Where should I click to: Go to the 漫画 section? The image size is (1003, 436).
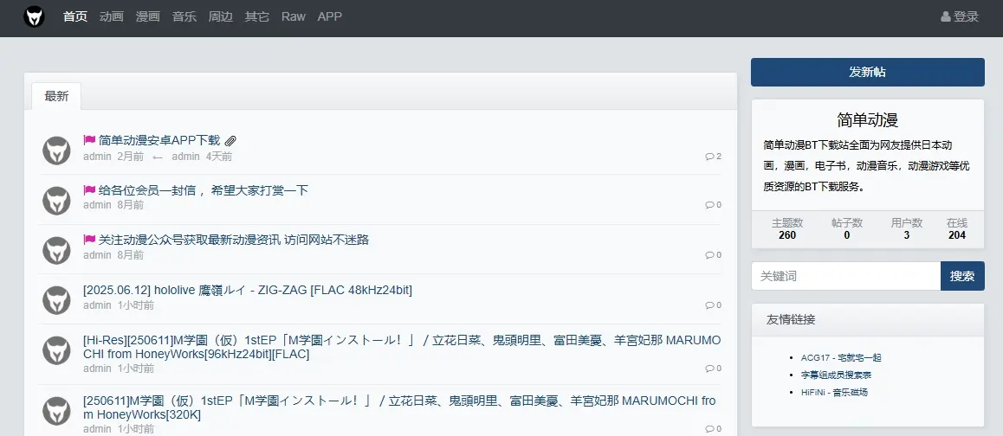click(x=148, y=16)
